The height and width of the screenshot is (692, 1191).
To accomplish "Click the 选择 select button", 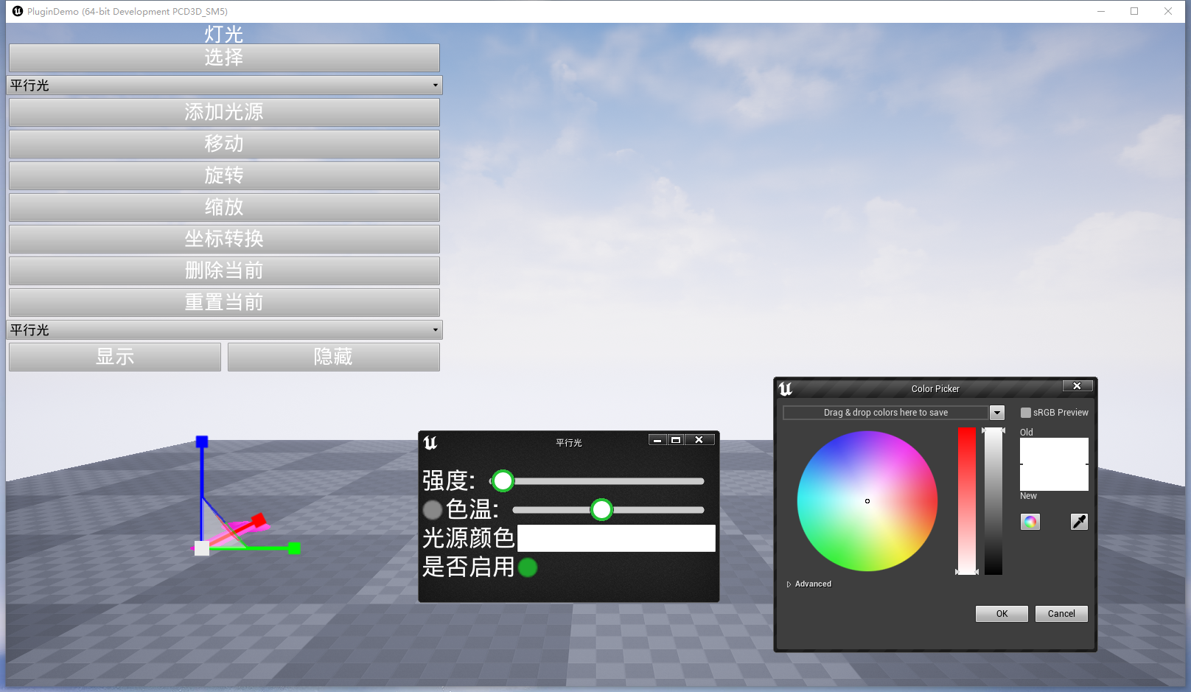I will 223,57.
